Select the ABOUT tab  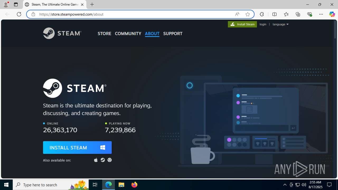tap(152, 34)
